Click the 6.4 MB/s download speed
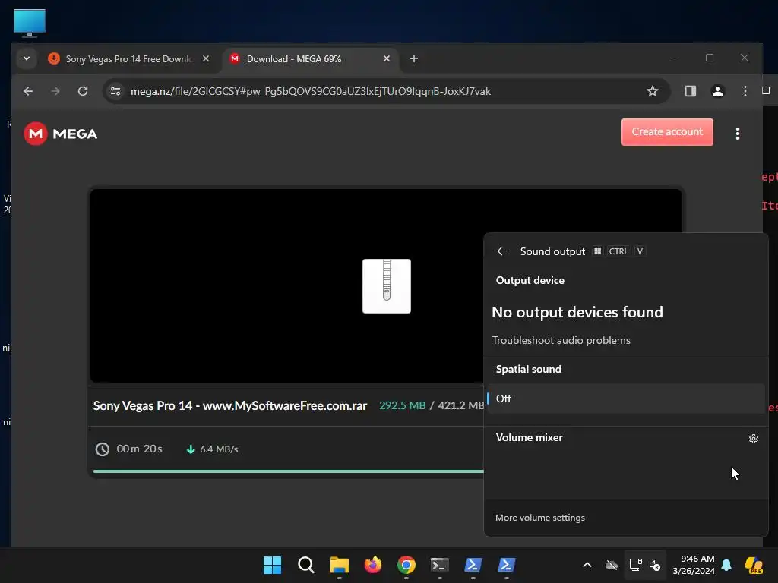This screenshot has width=778, height=583. coord(219,449)
